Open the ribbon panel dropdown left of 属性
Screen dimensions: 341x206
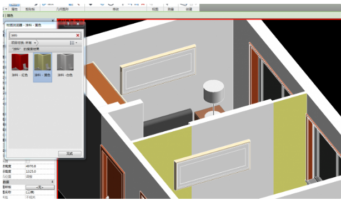coord(6,9)
